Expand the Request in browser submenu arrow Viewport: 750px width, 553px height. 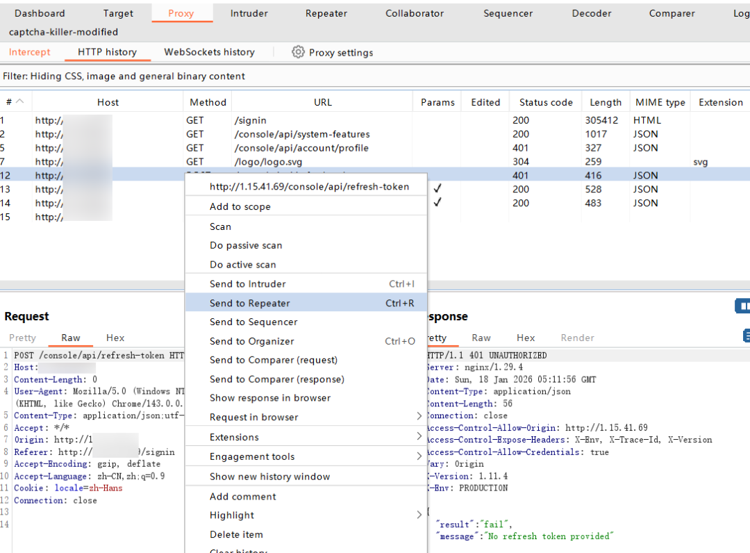(419, 417)
